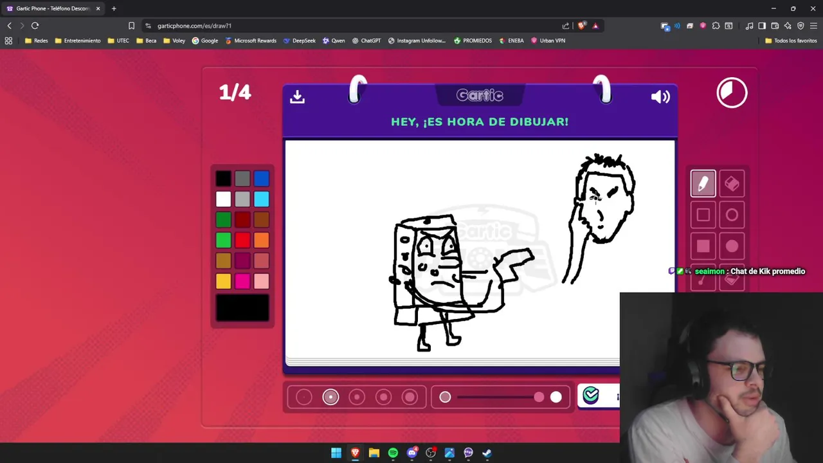Open a new browser tab
The image size is (823, 463).
coord(114,8)
